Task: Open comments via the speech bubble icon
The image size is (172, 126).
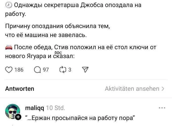Action: tap(37, 69)
